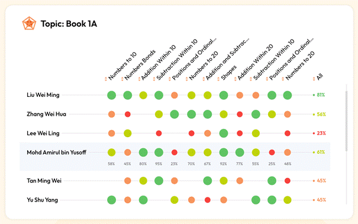This screenshot has height=224, width=358.
Task: Click Mohd Amirul's 95% green score dot
Action: [159, 152]
